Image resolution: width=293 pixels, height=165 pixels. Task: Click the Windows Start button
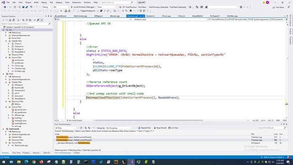pyautogui.click(x=4, y=162)
